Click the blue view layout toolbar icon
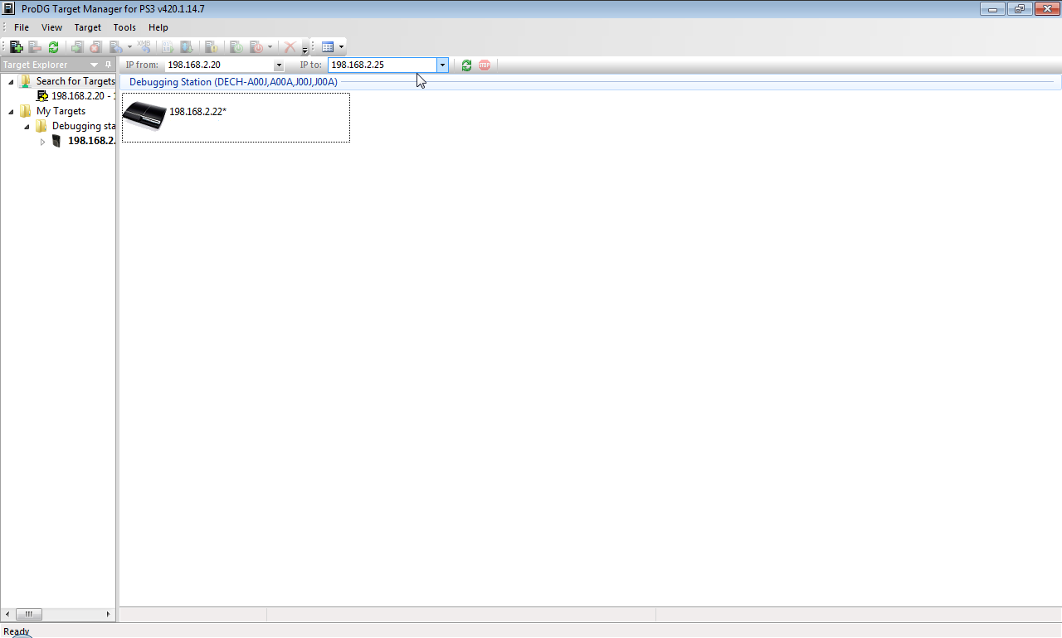Viewport: 1062px width, 638px height. 328,47
